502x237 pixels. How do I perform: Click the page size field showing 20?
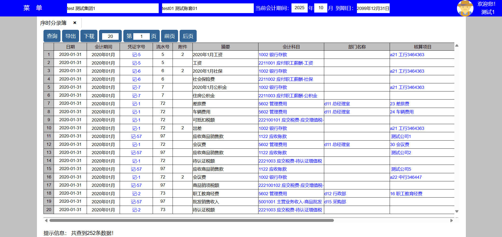[x=110, y=36]
